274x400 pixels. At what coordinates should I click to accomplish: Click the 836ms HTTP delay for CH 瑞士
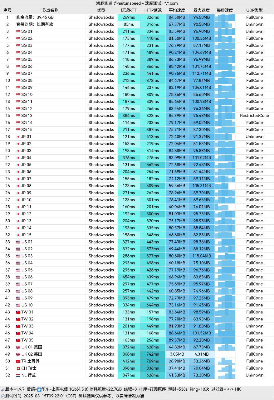tap(153, 368)
